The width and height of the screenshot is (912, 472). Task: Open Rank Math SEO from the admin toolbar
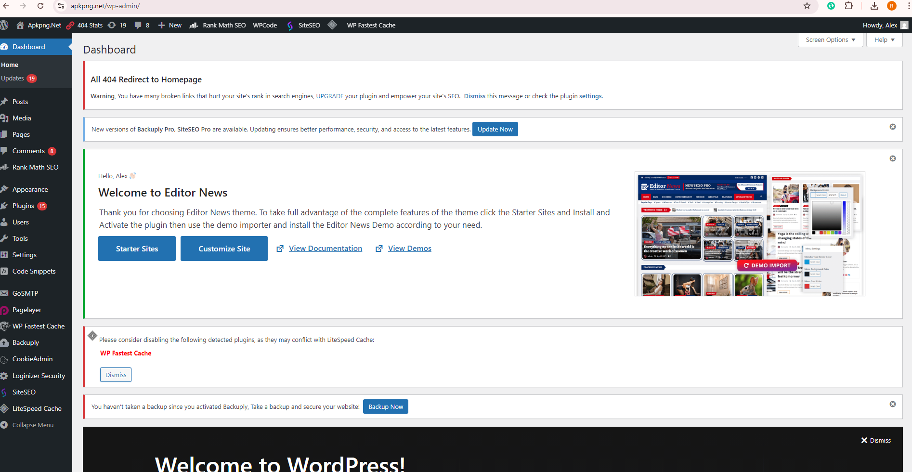point(223,25)
